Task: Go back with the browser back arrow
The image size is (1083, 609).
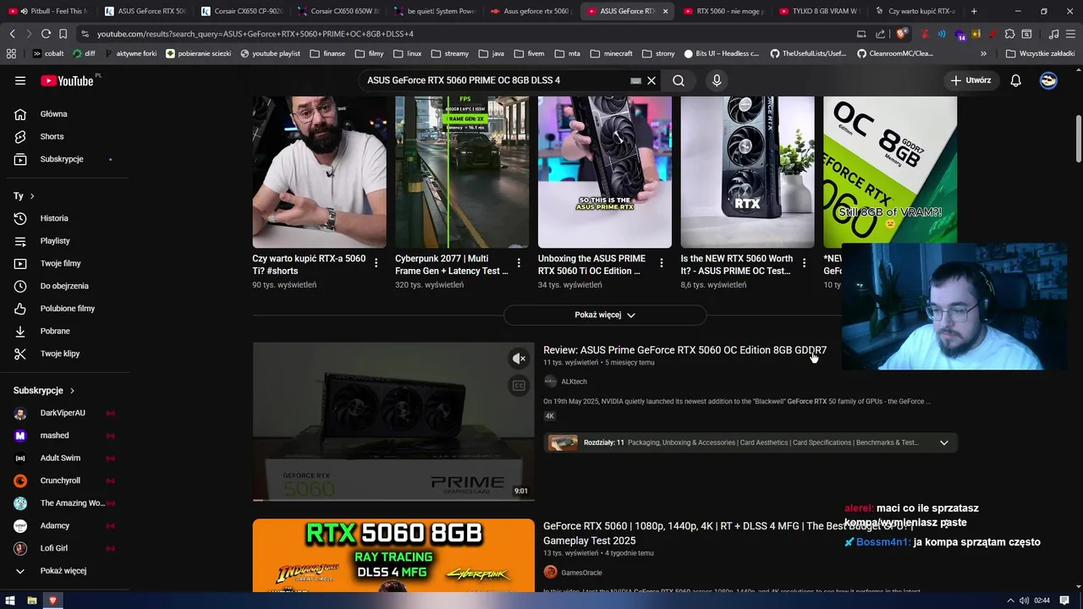Action: coord(12,34)
